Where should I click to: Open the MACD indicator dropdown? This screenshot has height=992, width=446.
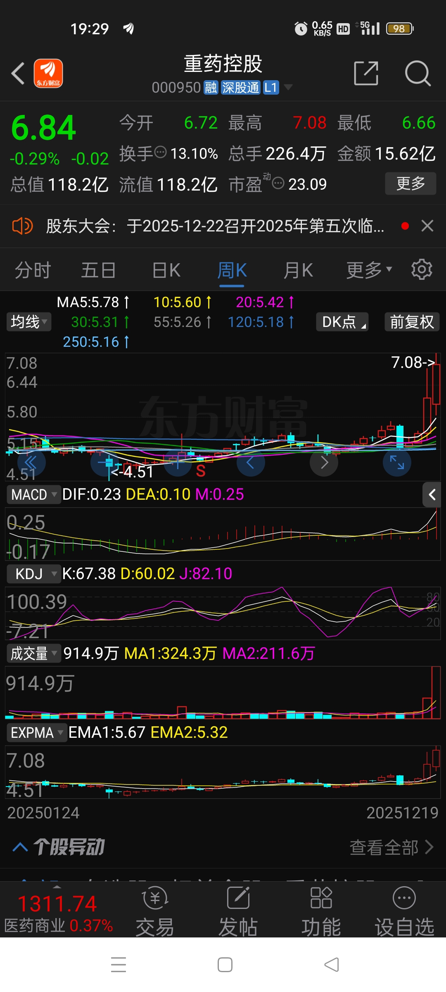coord(34,494)
